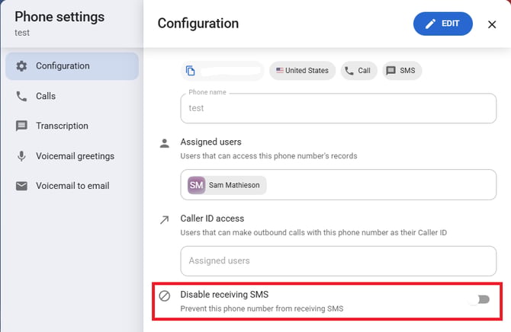The width and height of the screenshot is (511, 332).
Task: Click the chat bubble Transcription icon
Action: coord(21,126)
